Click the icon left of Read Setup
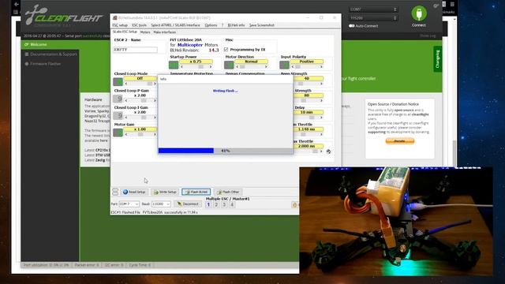 coord(115,192)
